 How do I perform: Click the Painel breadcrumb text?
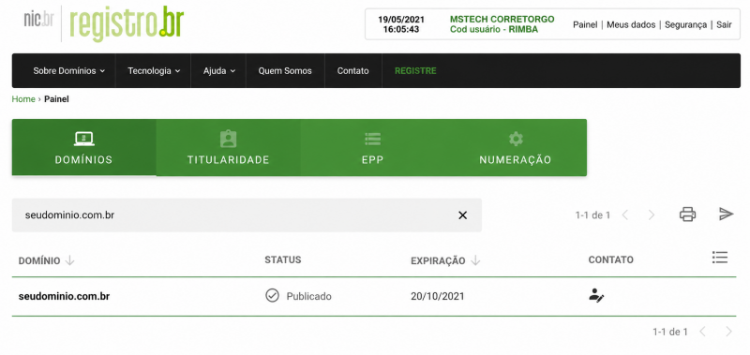point(56,99)
